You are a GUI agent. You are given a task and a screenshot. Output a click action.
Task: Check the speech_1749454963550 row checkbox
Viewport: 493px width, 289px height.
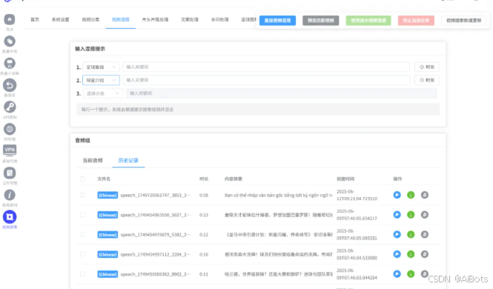click(x=82, y=215)
